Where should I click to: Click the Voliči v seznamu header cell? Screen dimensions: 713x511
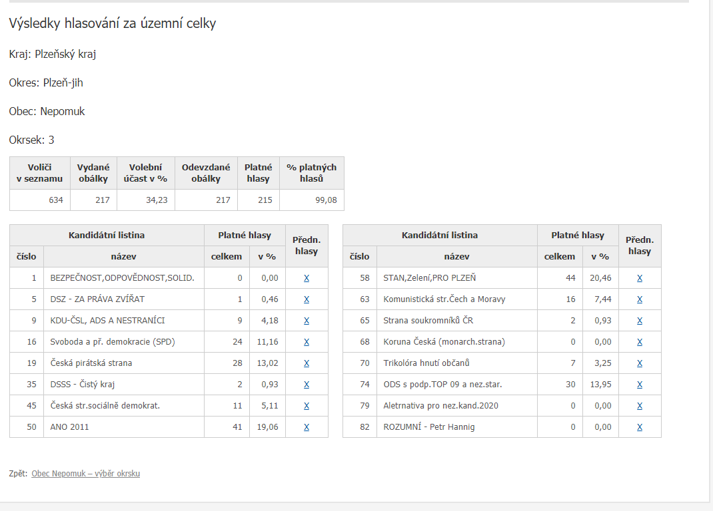39,173
